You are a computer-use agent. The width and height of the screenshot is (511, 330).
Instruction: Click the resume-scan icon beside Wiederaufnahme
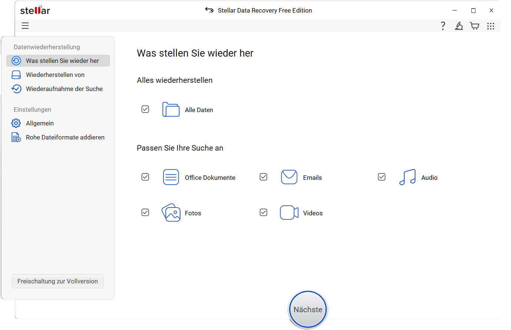pyautogui.click(x=16, y=89)
